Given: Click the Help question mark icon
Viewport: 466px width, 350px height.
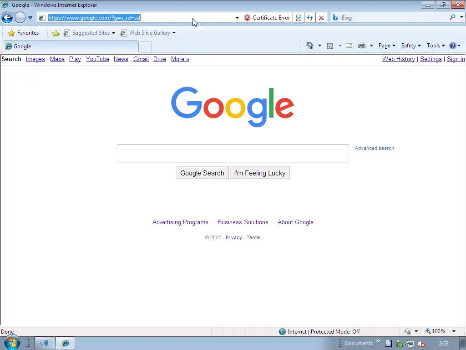Looking at the screenshot, I should [453, 46].
